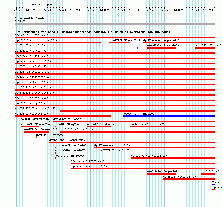Image resolution: width=222 pixels, height=207 pixels.
Task: Open esv2764092 (Vogler2010) variant
Action: 32,72
